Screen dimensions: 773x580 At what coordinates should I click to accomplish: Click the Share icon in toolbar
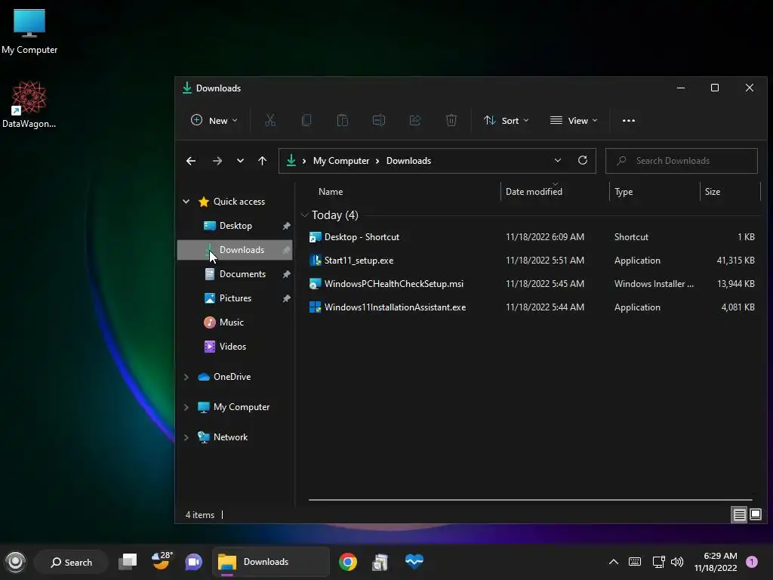pos(415,120)
